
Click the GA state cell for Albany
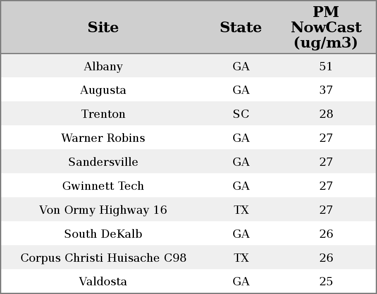pyautogui.click(x=241, y=67)
